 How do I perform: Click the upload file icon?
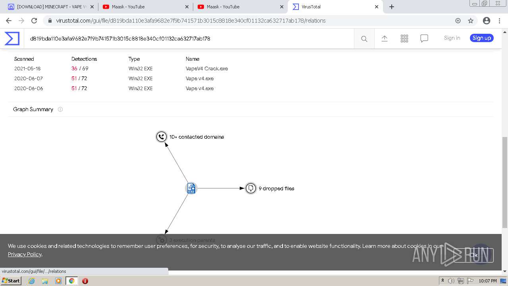tap(384, 39)
